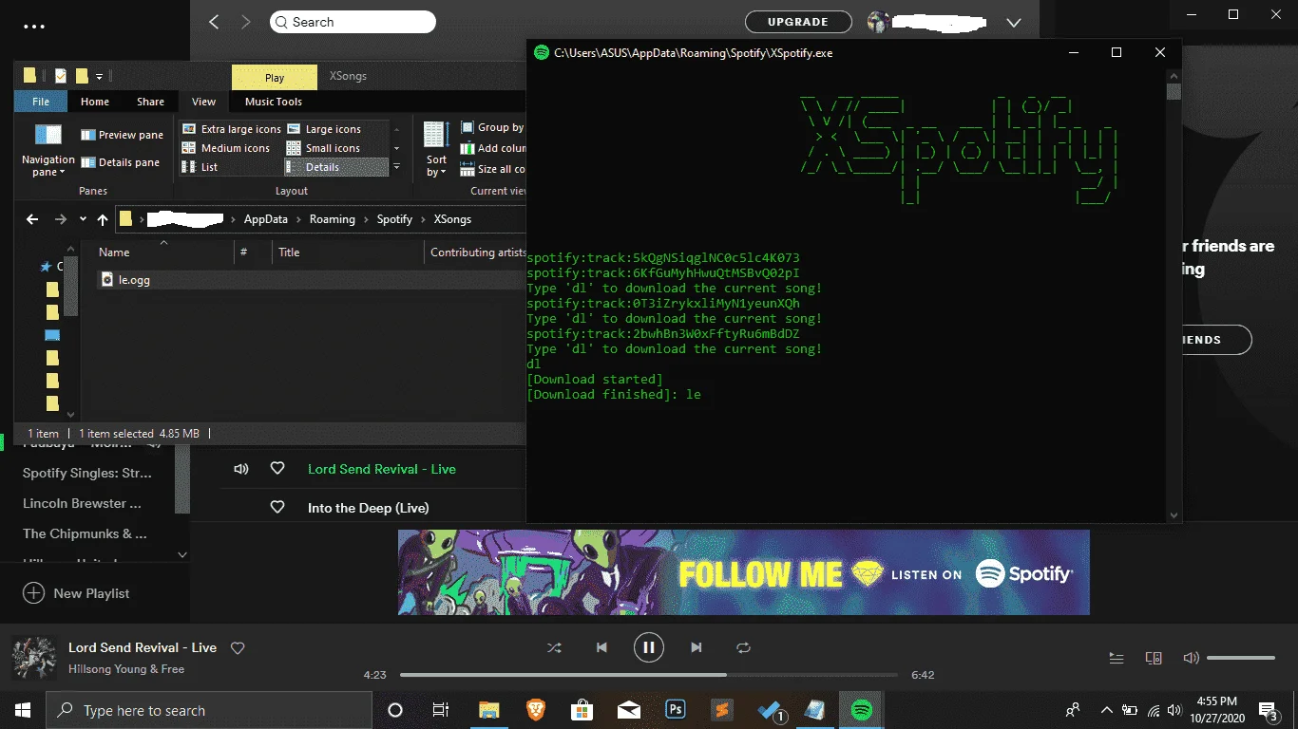This screenshot has height=729, width=1298.
Task: Like the Into the Deep (Live) track
Action: [277, 508]
